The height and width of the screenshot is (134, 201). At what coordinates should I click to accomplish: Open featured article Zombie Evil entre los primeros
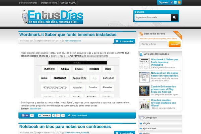[x=163, y=89]
